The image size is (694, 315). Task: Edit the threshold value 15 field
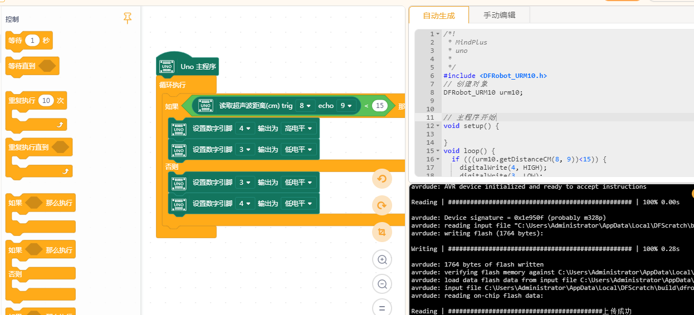click(x=380, y=106)
